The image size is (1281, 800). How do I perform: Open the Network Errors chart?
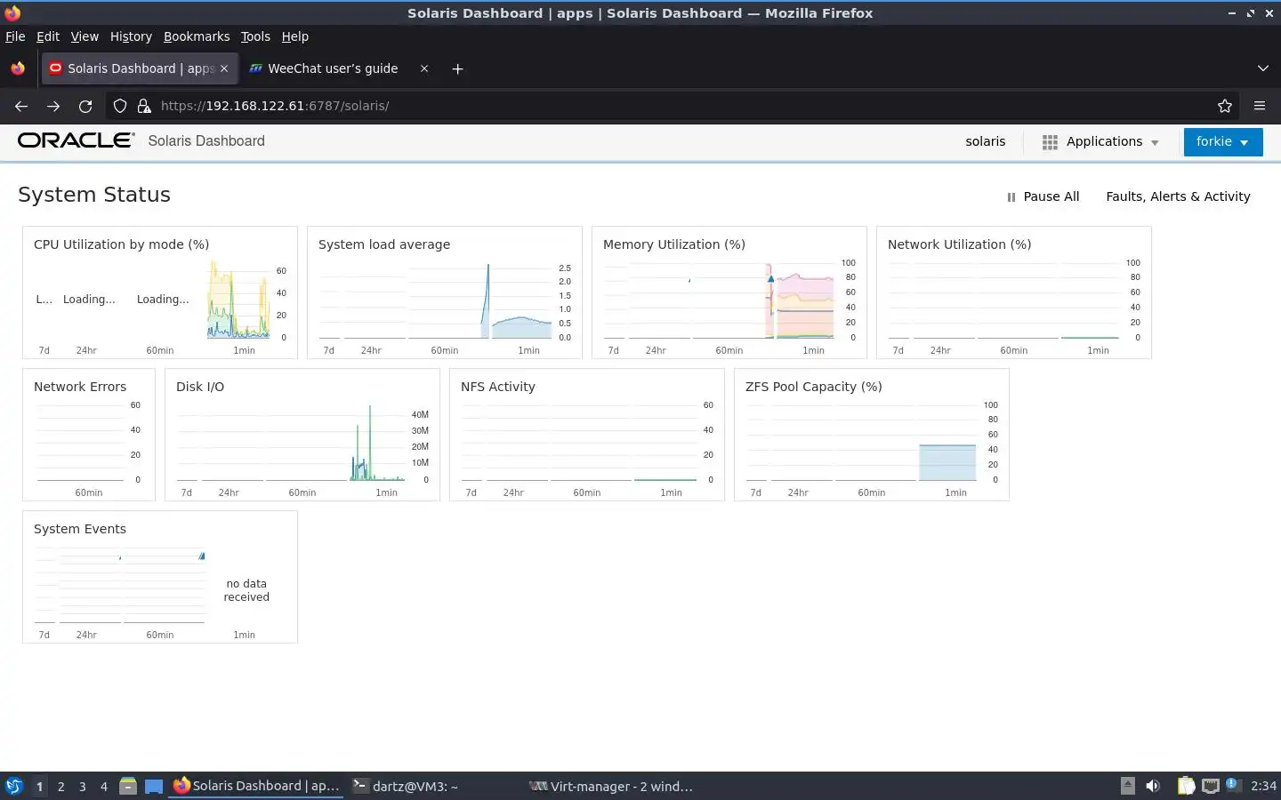click(89, 435)
